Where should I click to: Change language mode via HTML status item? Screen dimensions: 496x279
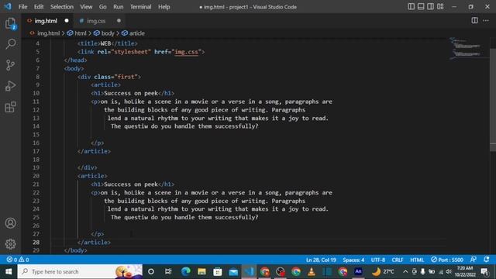coord(417,260)
